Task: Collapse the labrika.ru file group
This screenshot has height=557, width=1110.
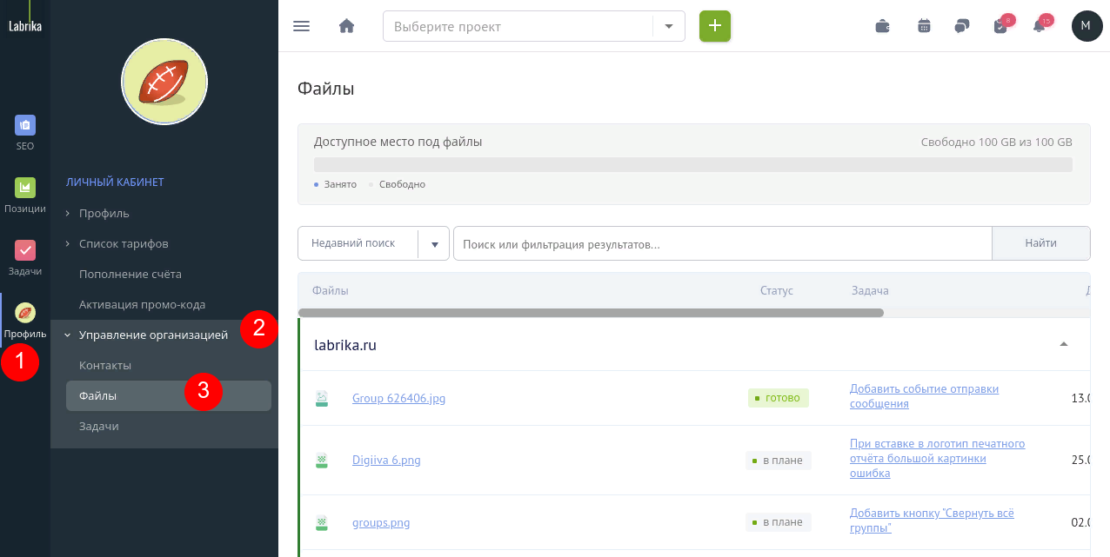Action: pyautogui.click(x=1063, y=345)
